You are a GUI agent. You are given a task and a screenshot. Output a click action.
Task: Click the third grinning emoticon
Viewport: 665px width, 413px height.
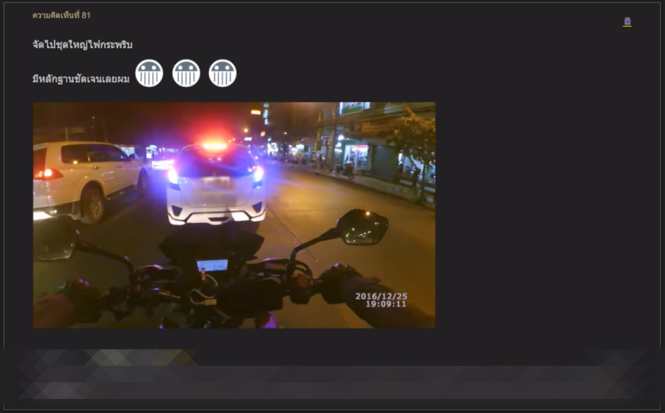[x=222, y=73]
